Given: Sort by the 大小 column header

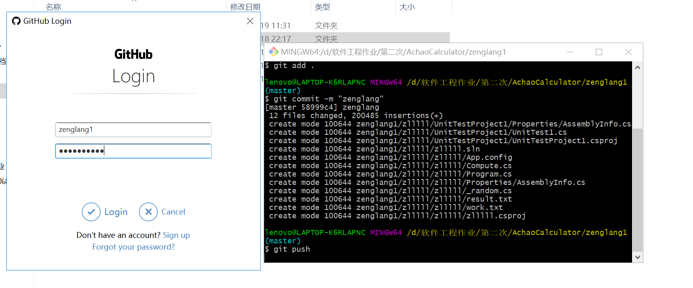Looking at the screenshot, I should point(407,7).
